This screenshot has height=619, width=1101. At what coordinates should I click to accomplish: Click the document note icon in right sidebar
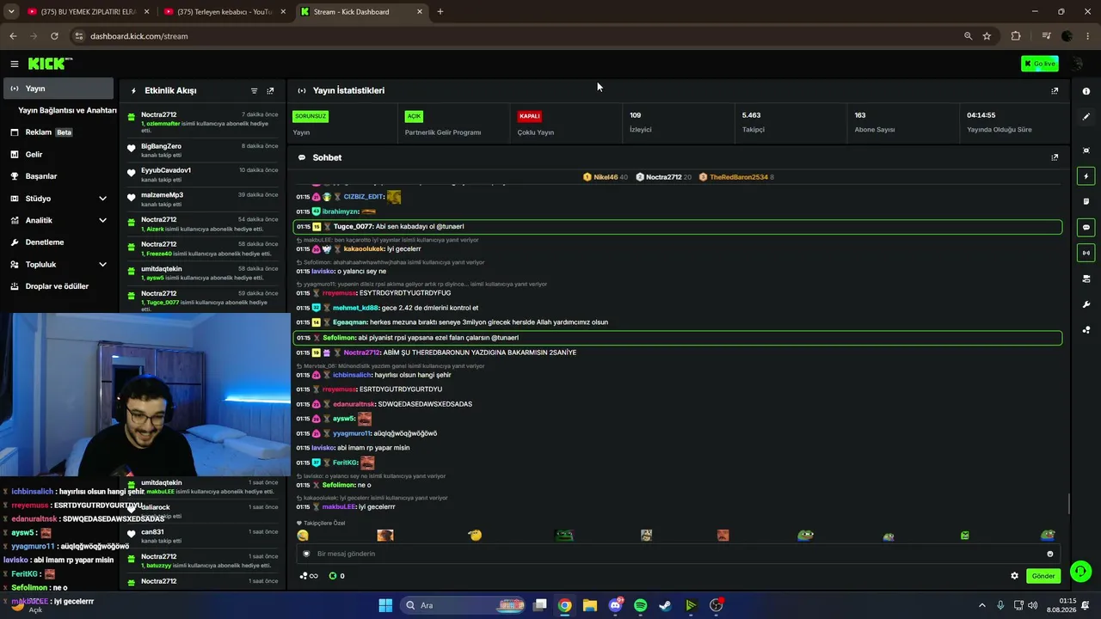click(x=1086, y=202)
